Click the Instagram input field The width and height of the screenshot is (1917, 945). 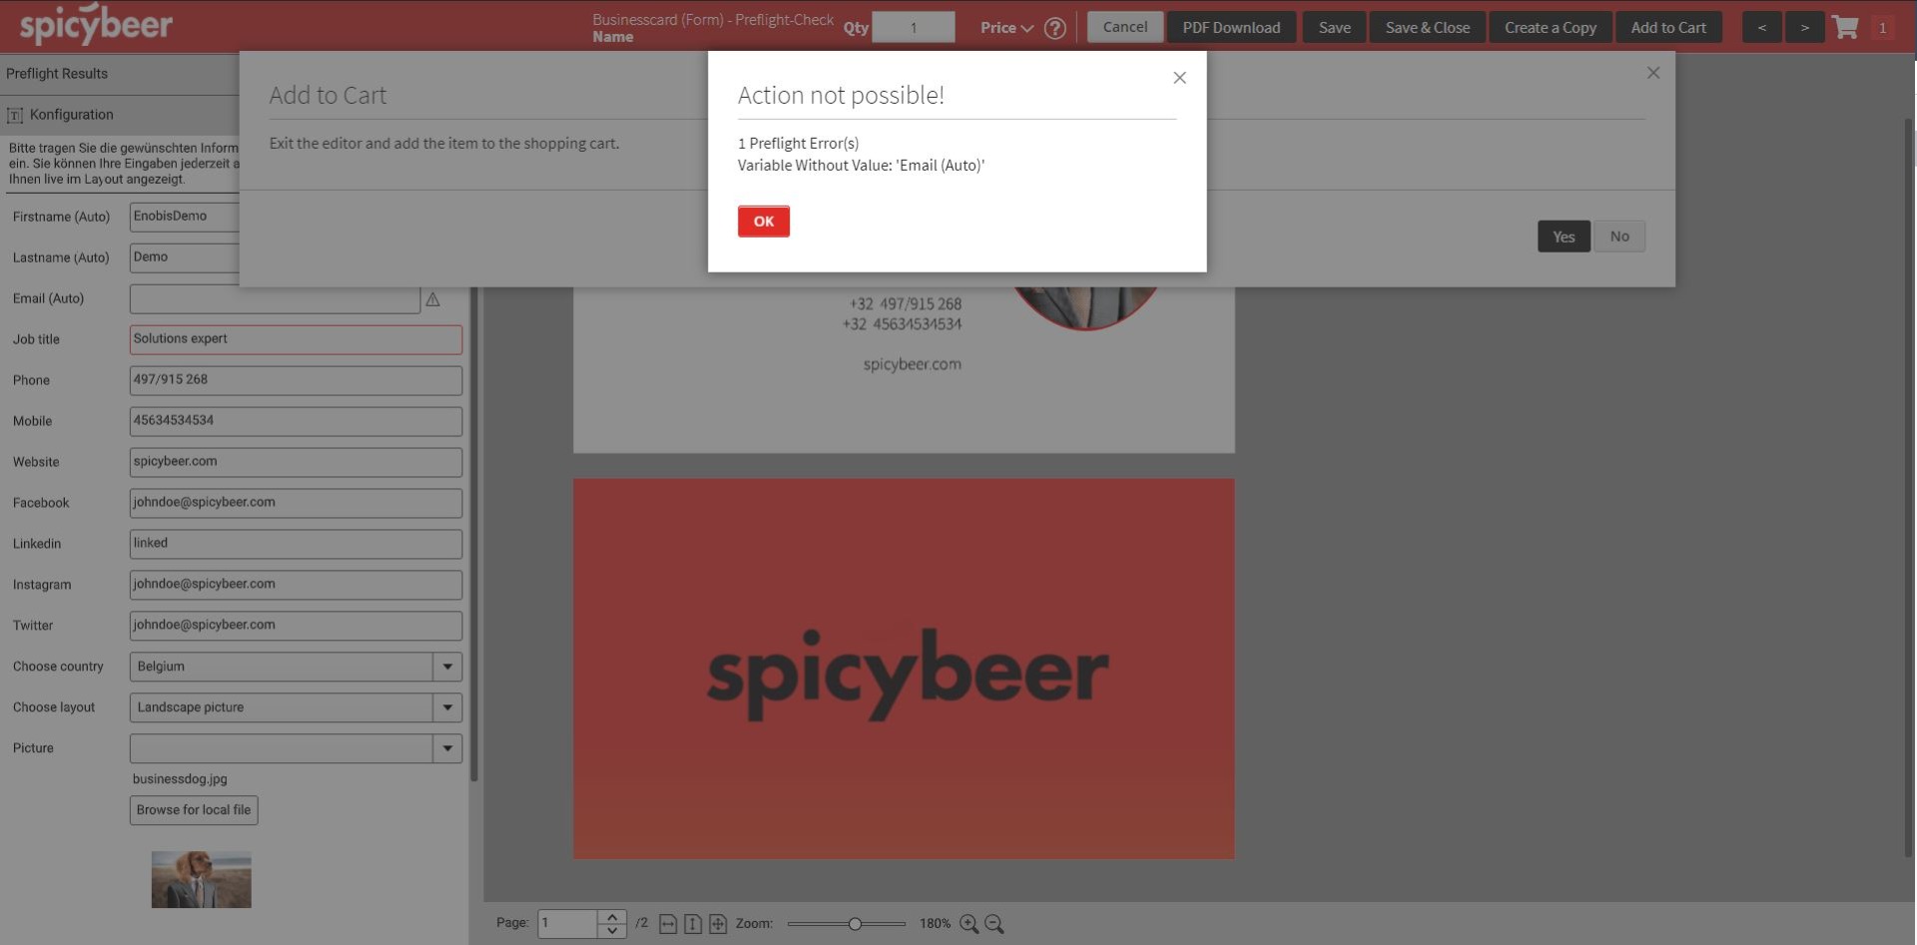click(x=296, y=585)
